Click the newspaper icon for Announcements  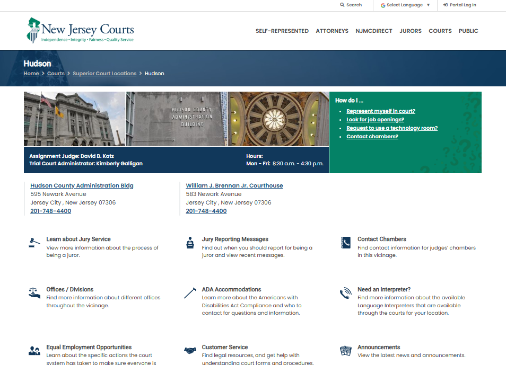click(345, 351)
